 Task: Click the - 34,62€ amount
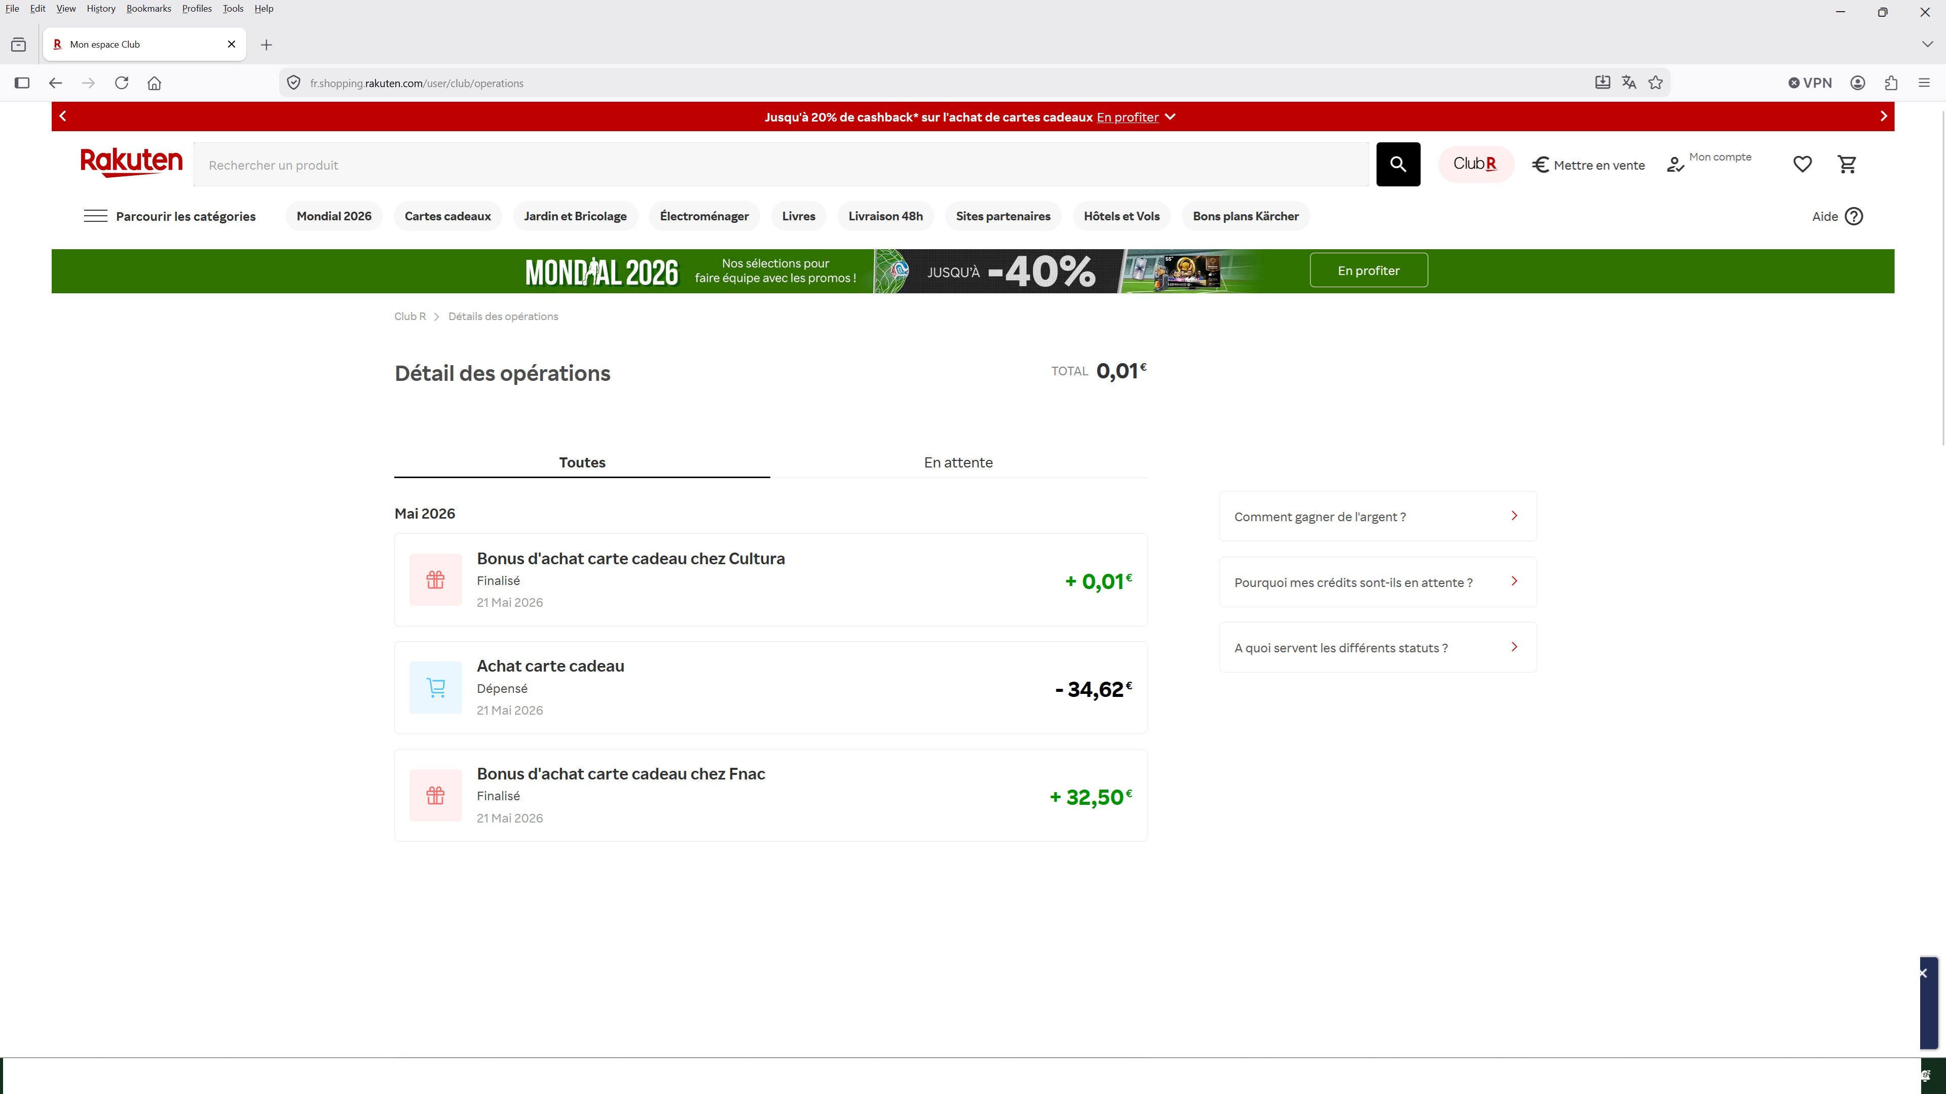click(x=1094, y=689)
